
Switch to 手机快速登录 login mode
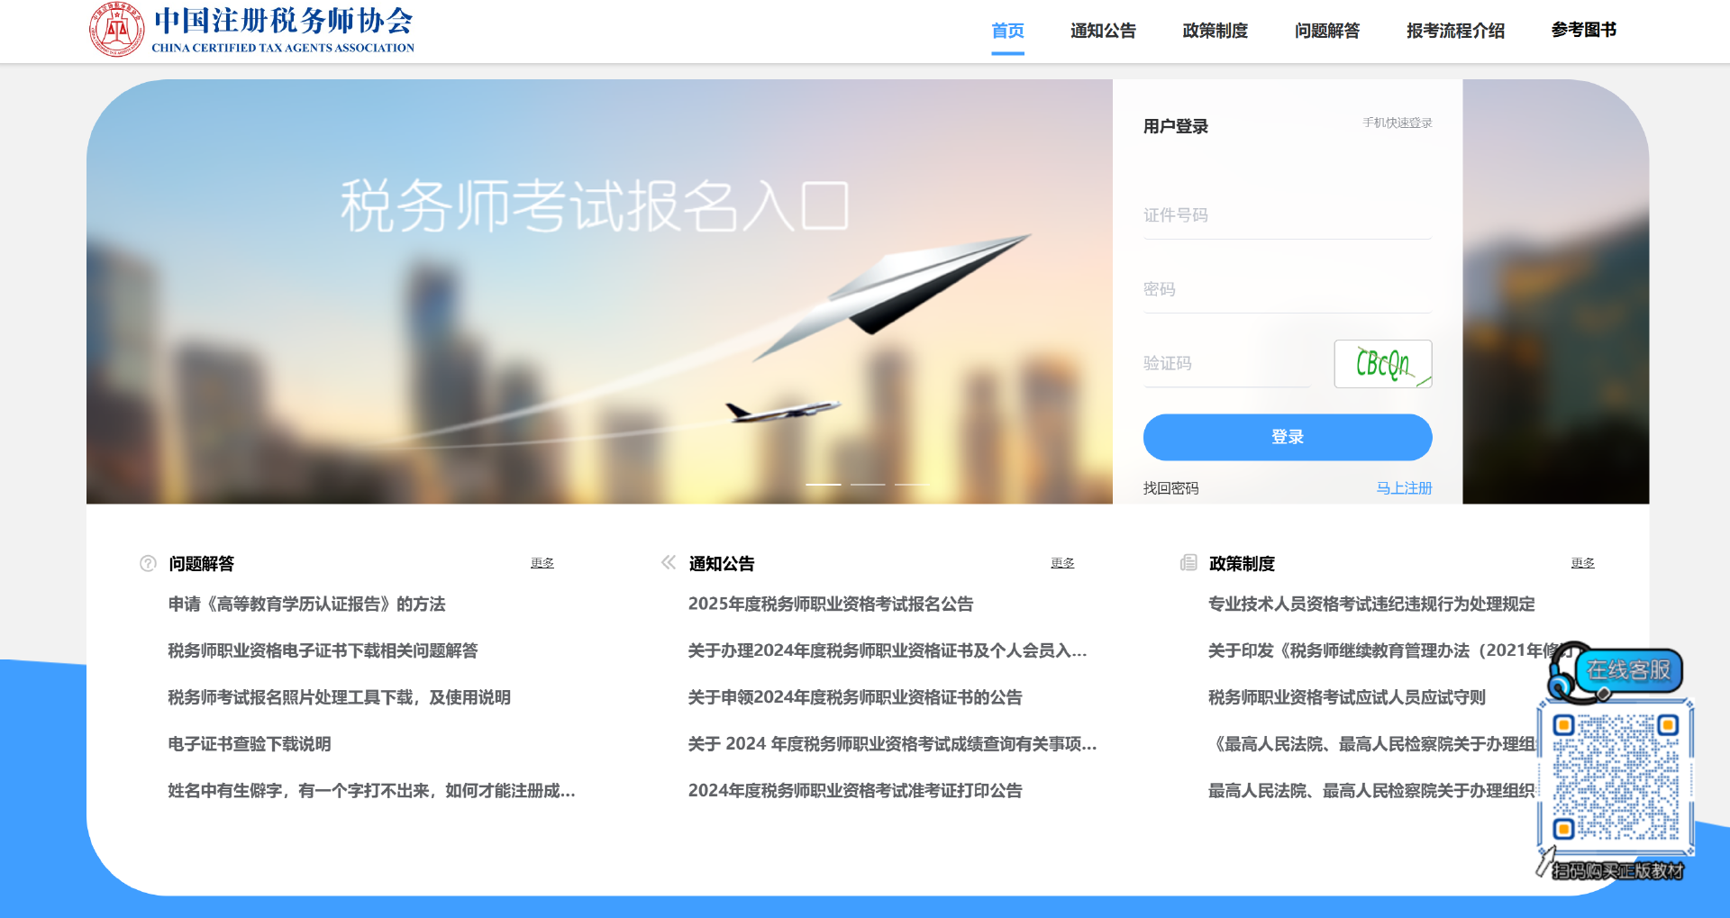(x=1396, y=123)
